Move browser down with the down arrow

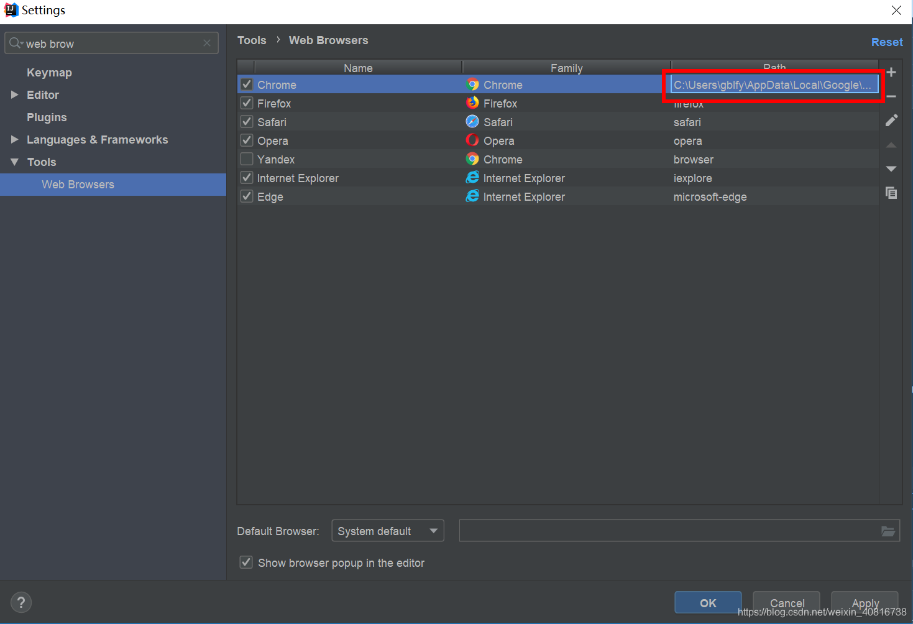coord(891,168)
